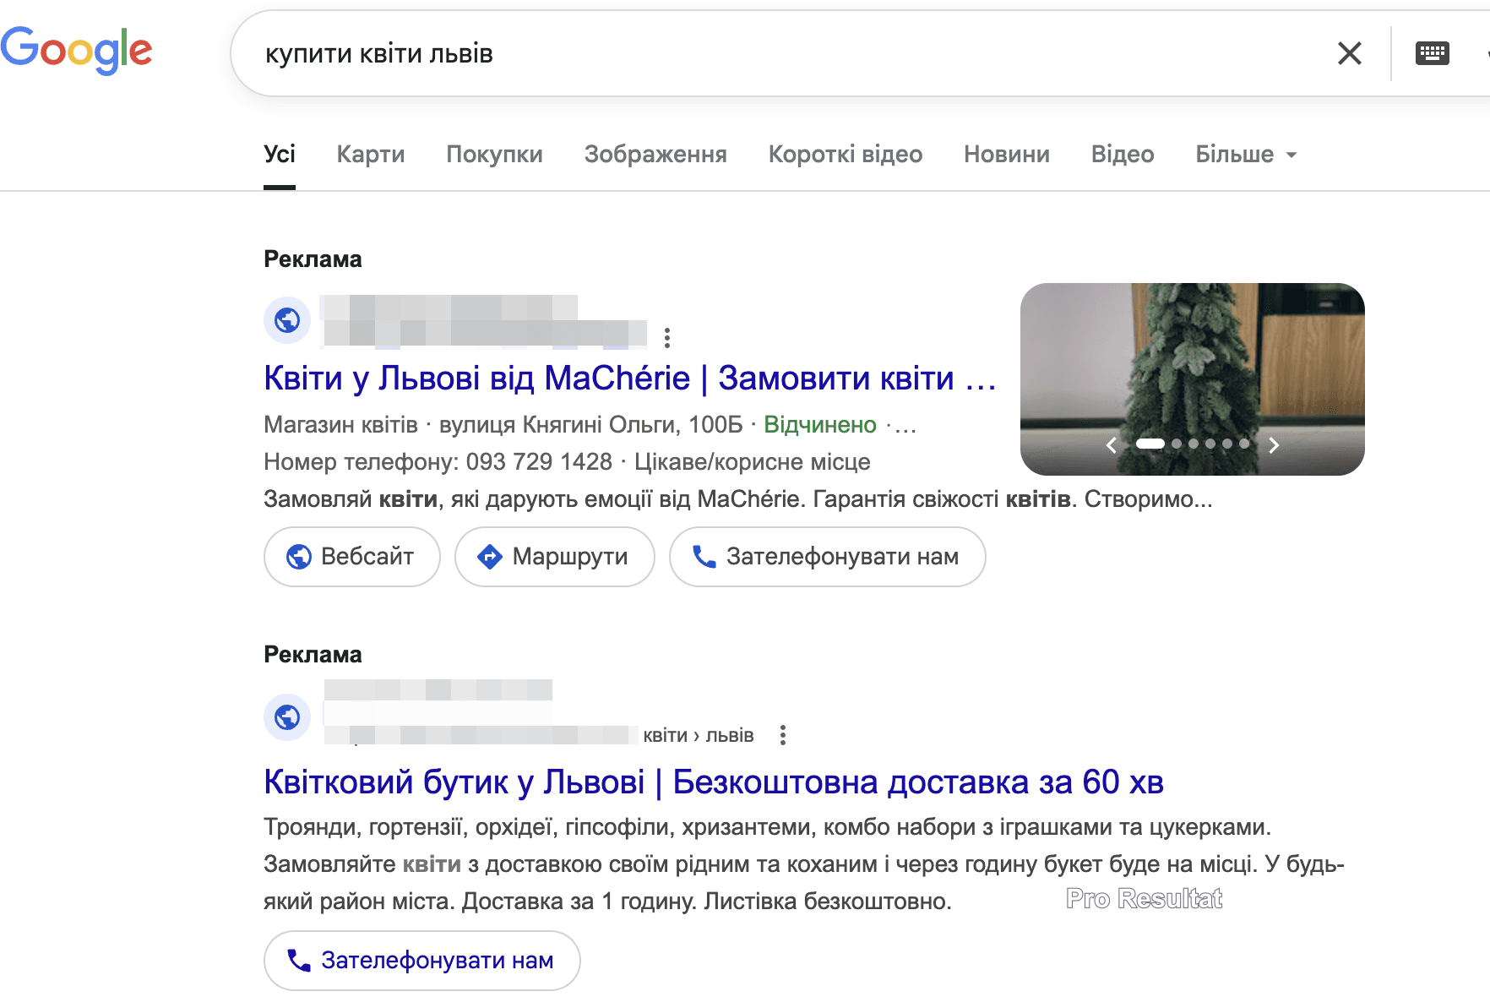Click Зателефонувати нам under MaChérie ad
The image size is (1490, 997).
point(828,557)
